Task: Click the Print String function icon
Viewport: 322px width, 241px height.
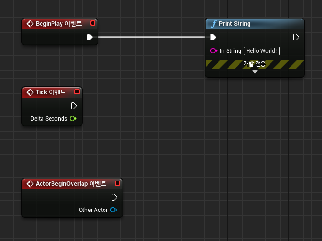Action: pyautogui.click(x=213, y=23)
